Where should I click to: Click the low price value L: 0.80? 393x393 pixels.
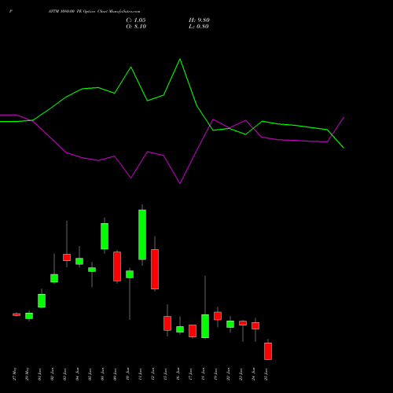click(x=199, y=27)
